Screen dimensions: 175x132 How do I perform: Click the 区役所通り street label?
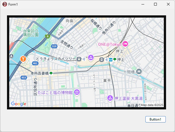pos(36,87)
